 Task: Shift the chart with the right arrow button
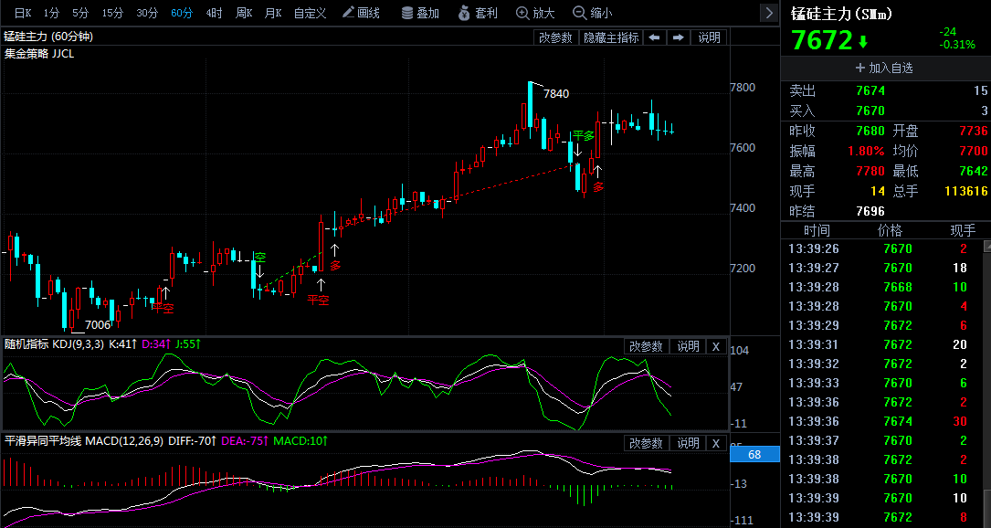point(678,37)
